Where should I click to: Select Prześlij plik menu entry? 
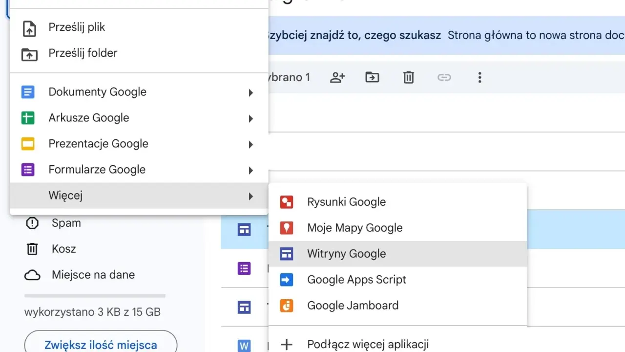[139, 27]
